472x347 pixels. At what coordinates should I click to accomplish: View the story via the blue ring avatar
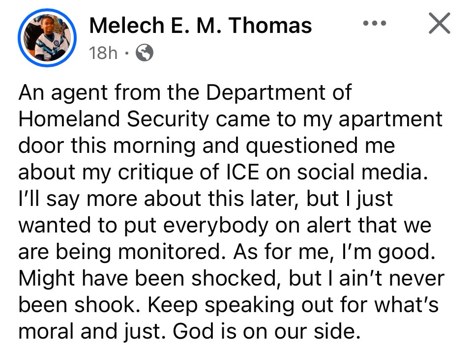[x=47, y=38]
